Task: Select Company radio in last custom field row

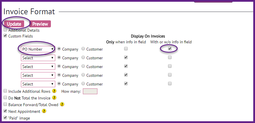Action: [x=59, y=84]
